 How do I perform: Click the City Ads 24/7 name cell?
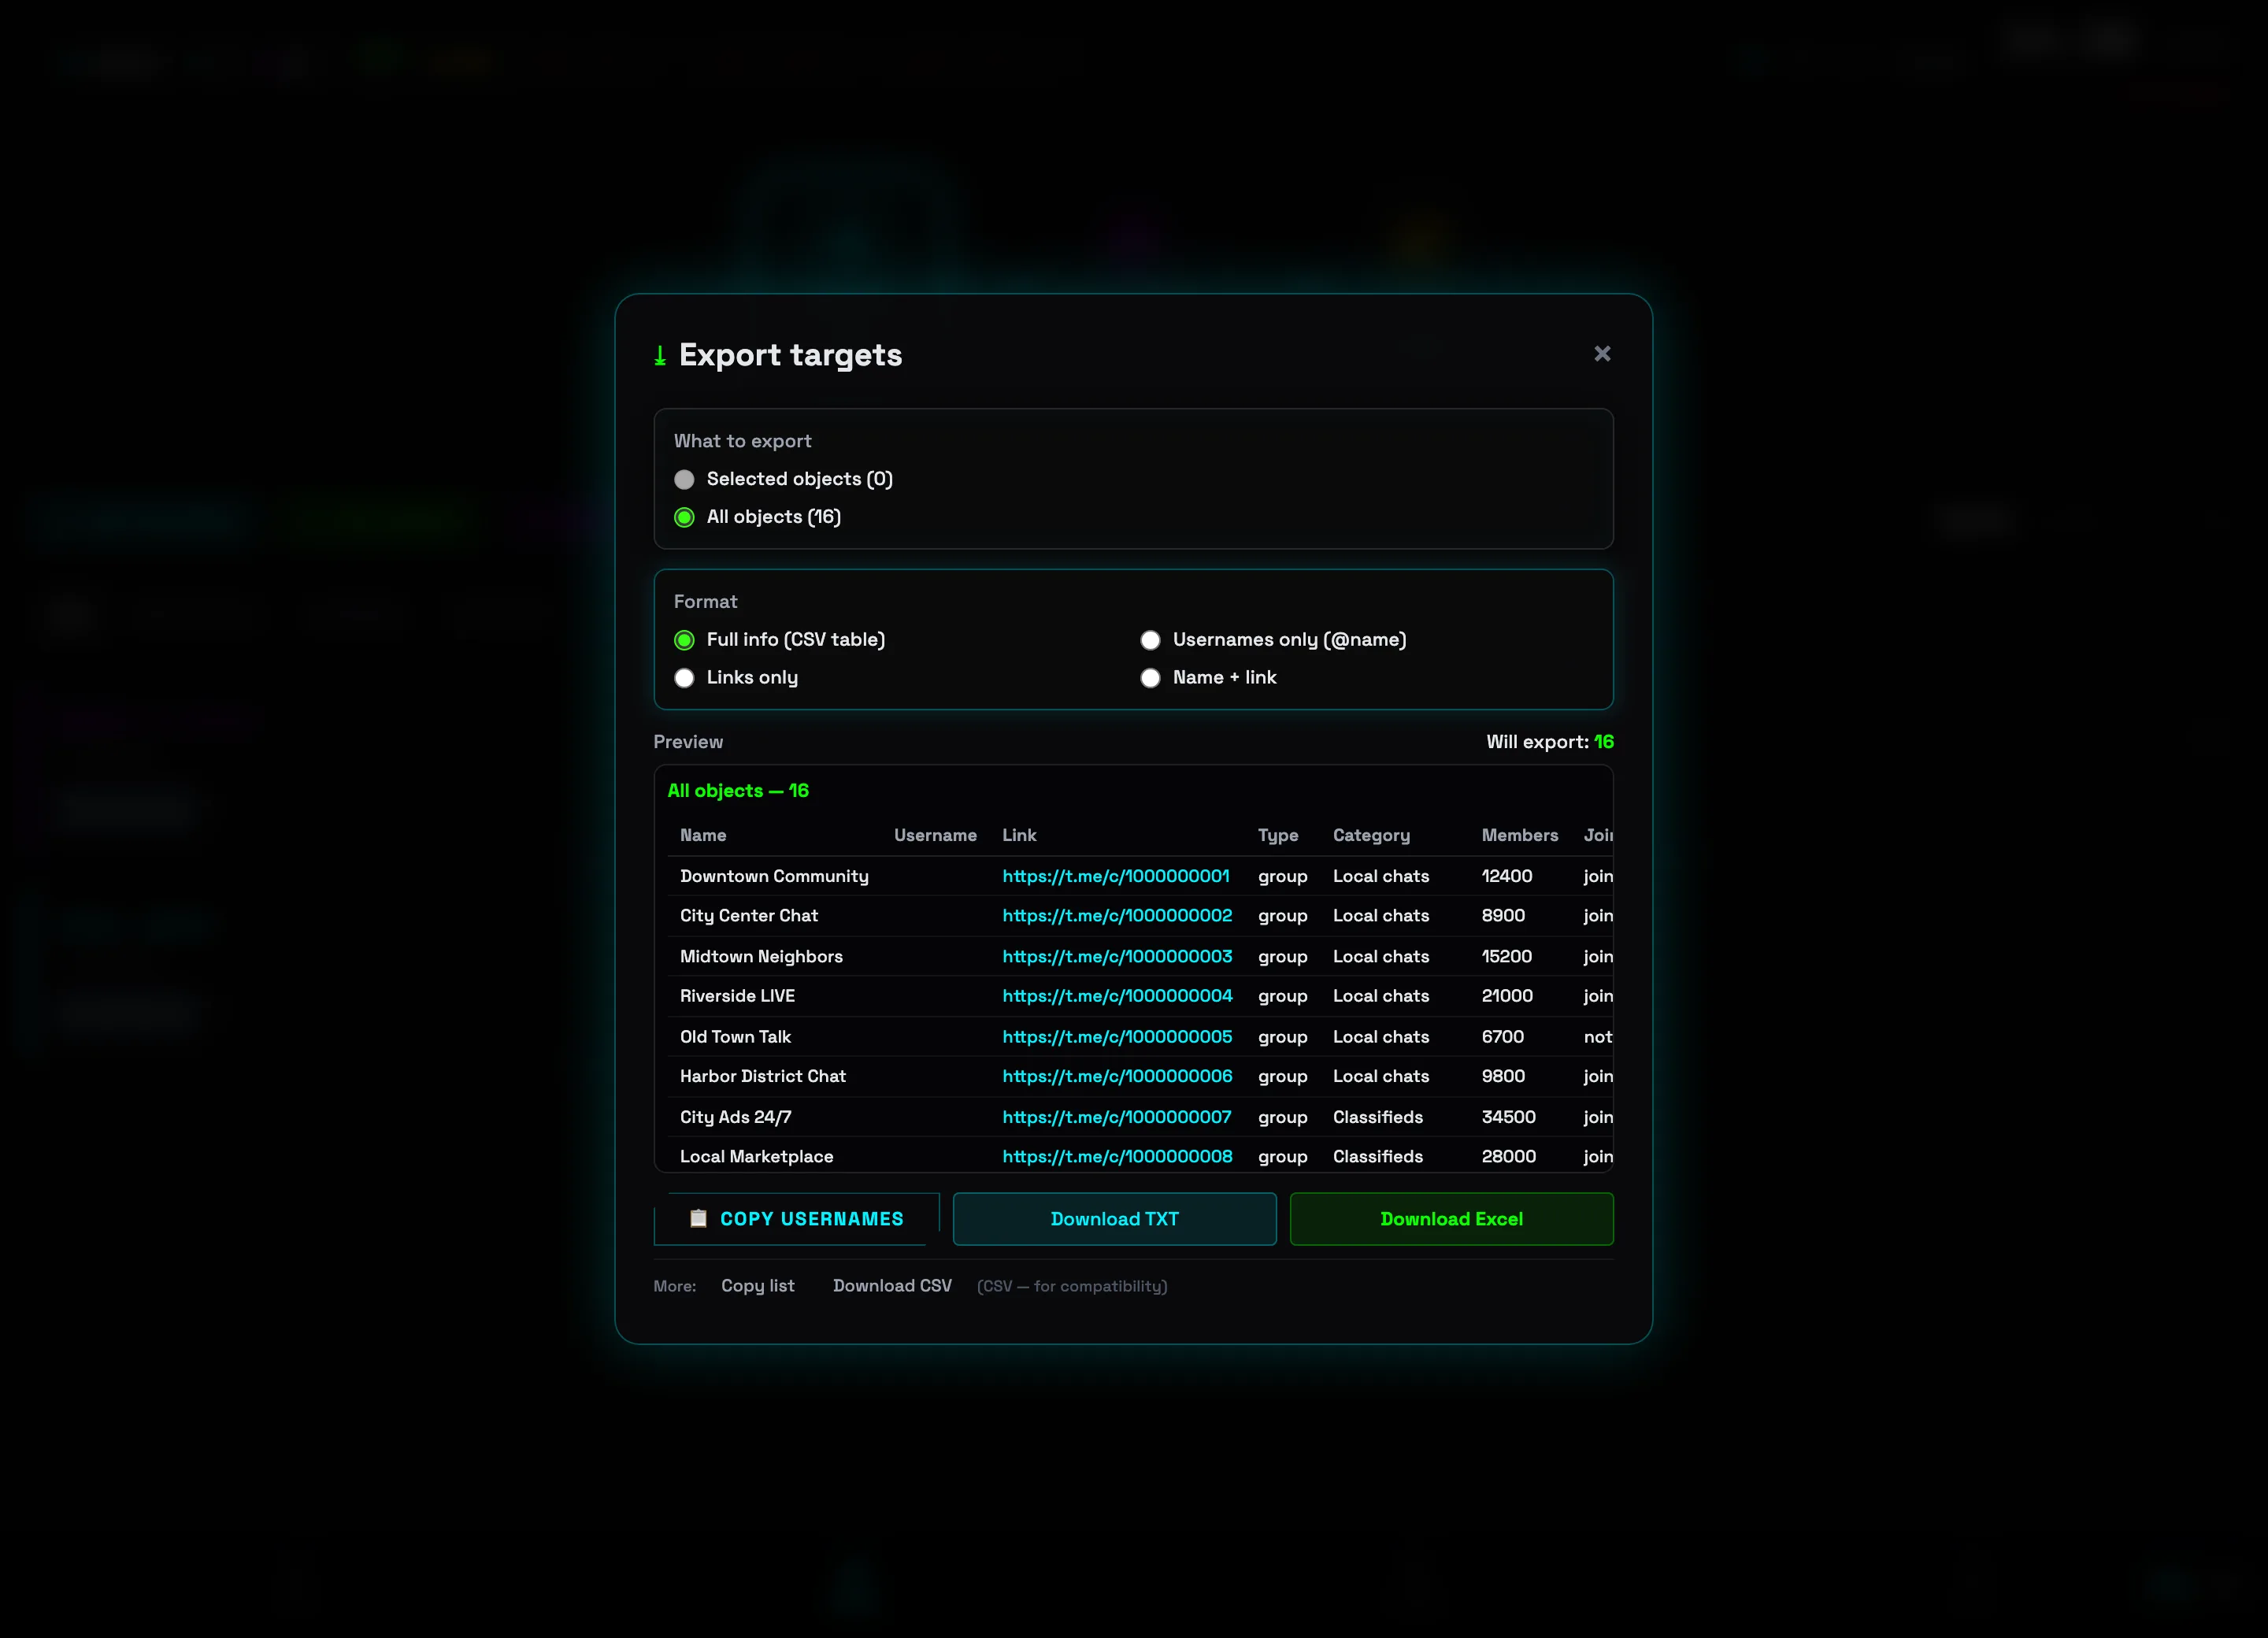click(735, 1117)
